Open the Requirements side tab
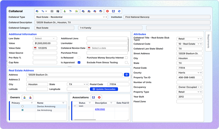 point(208,41)
